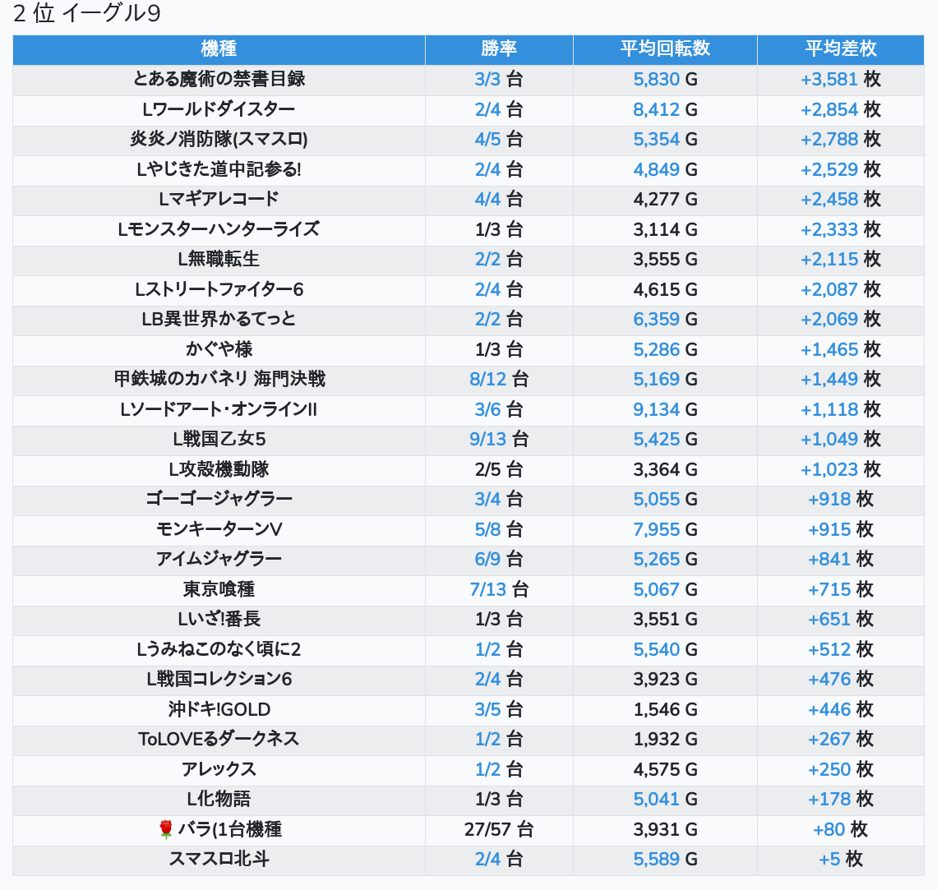Click the 8/12 台 win rate cell

click(x=499, y=380)
